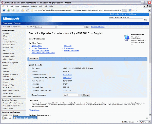The height and width of the screenshot is (124, 152).
Task: Click Quick Links in top bar
Action: [x=115, y=14]
